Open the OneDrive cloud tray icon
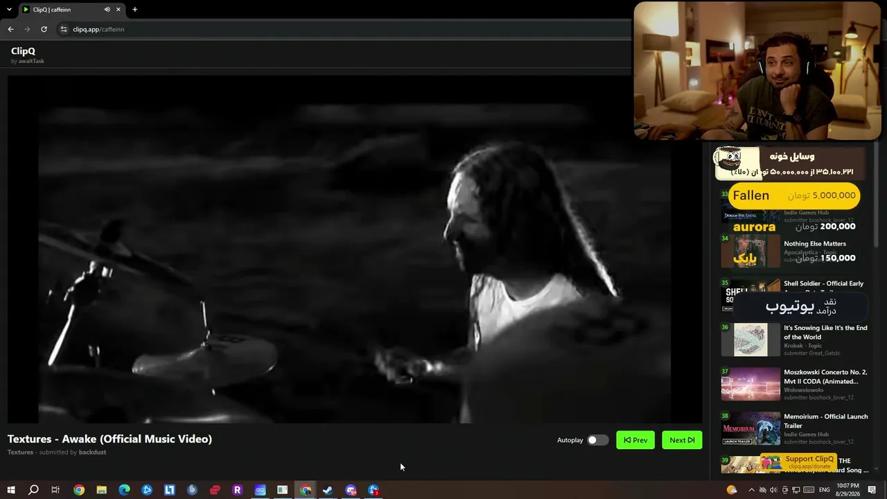The width and height of the screenshot is (887, 499). (763, 490)
